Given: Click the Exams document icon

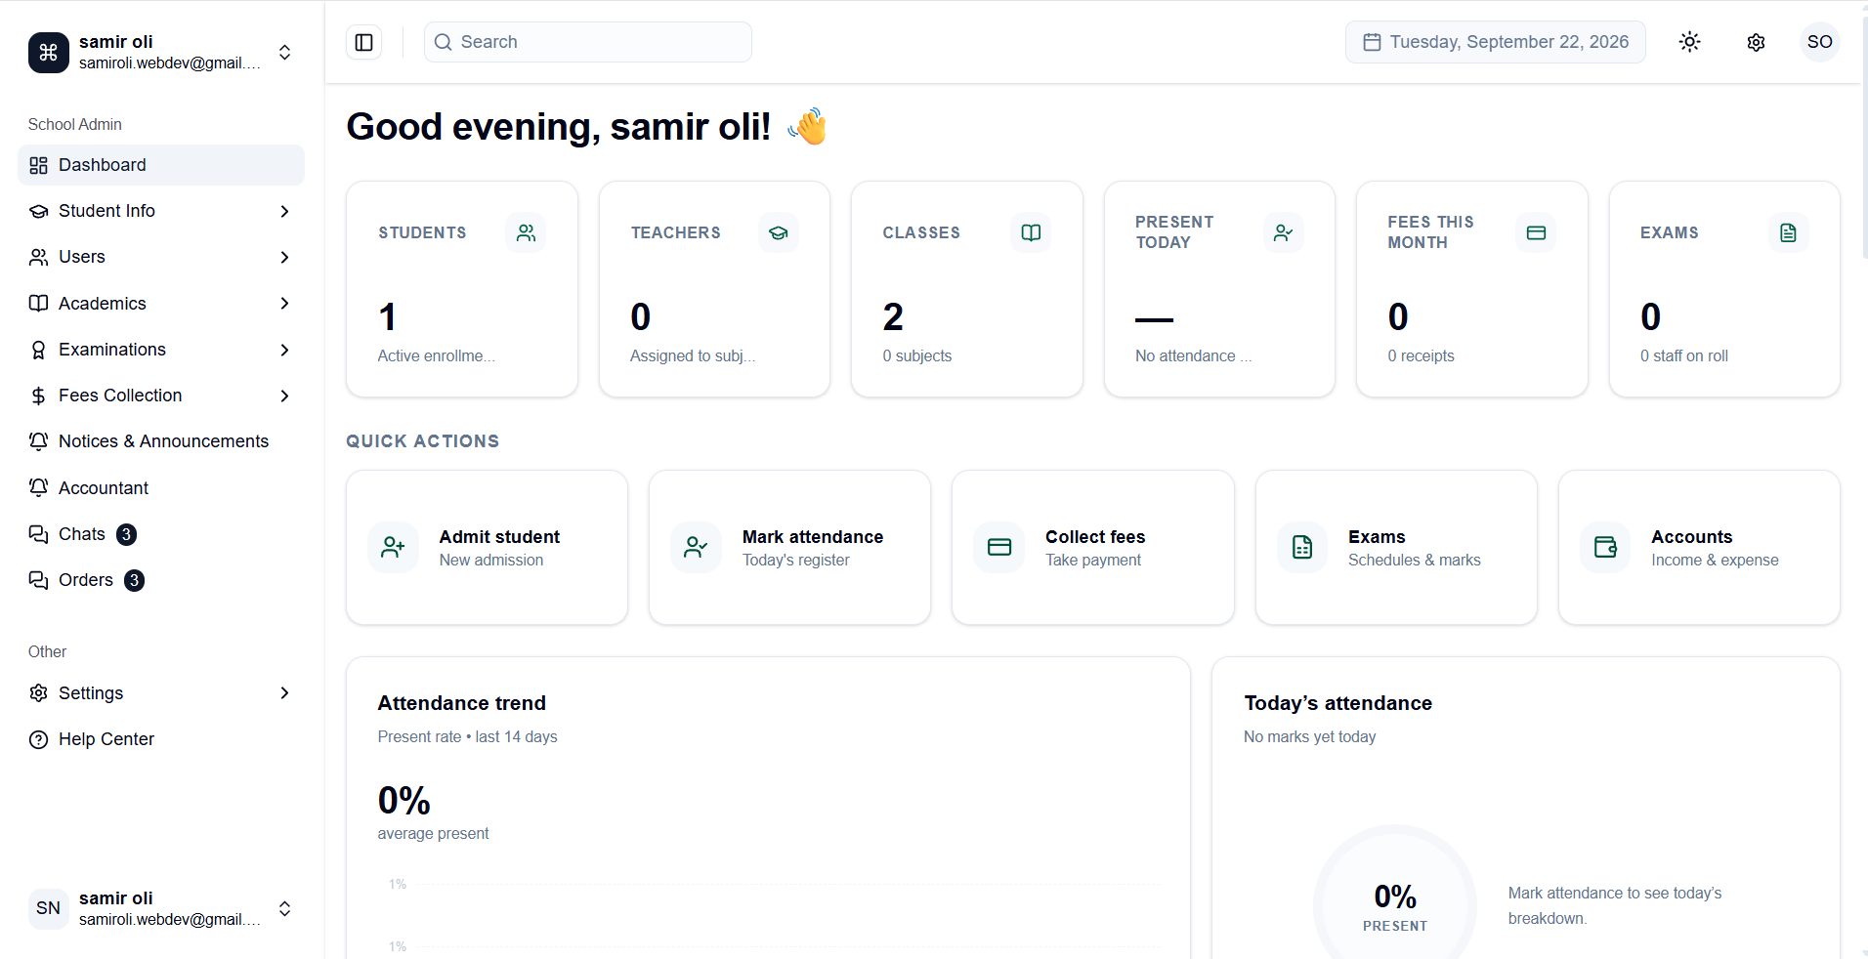Looking at the screenshot, I should (x=1788, y=232).
